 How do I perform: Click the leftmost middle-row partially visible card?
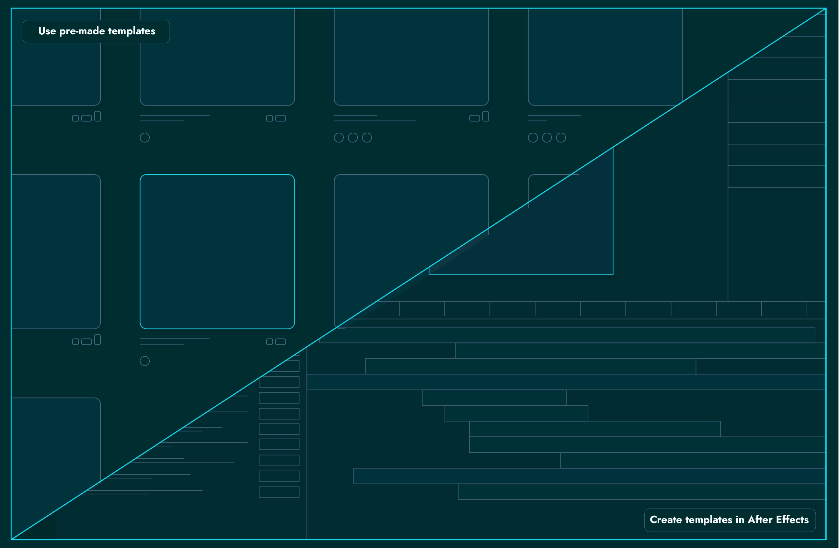point(56,252)
